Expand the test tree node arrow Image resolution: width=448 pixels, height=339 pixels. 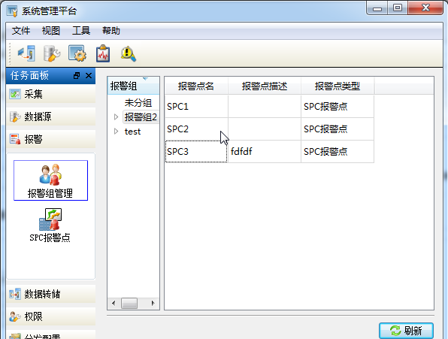[x=116, y=132]
